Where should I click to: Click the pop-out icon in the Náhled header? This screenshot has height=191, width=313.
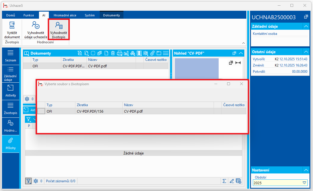(234, 53)
